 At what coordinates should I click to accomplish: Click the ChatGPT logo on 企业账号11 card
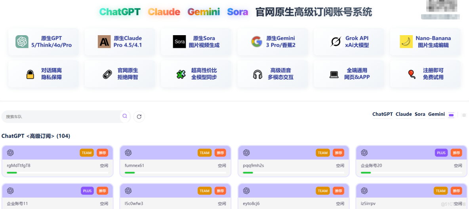10,191
